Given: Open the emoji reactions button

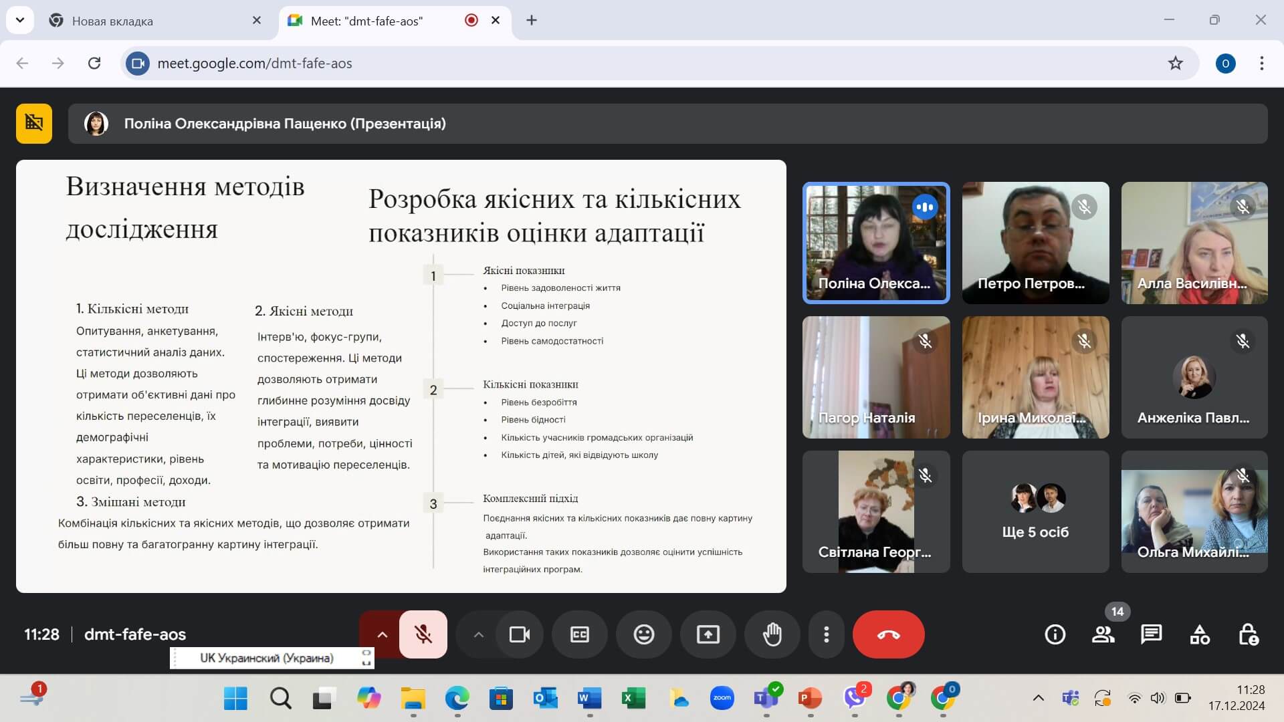Looking at the screenshot, I should tap(643, 634).
